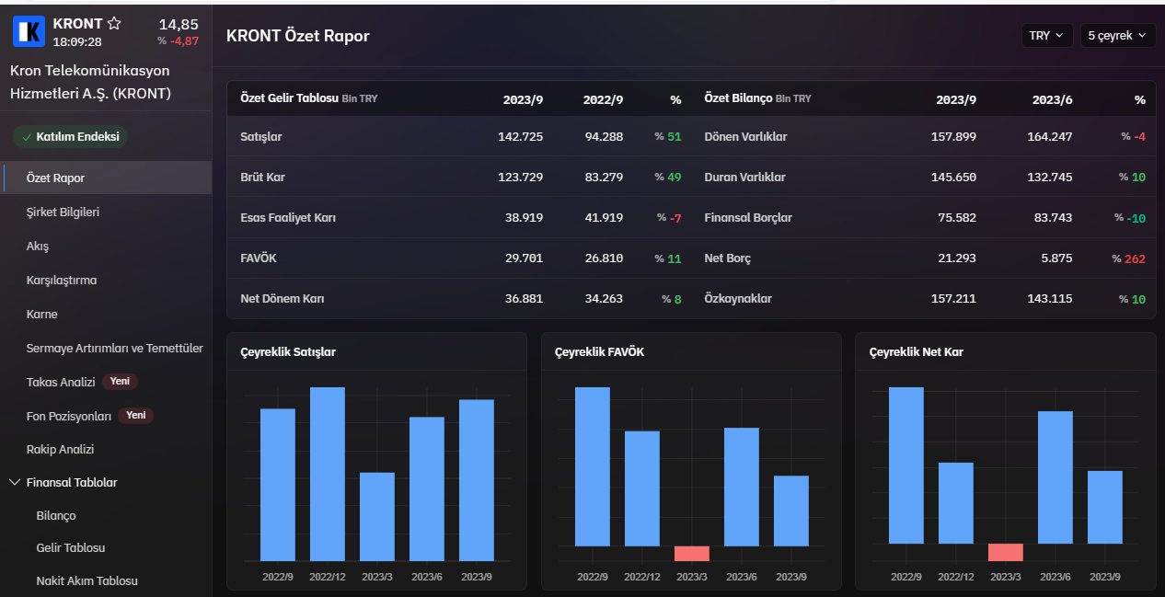Open the Karne section
This screenshot has height=597, width=1165.
coord(42,314)
